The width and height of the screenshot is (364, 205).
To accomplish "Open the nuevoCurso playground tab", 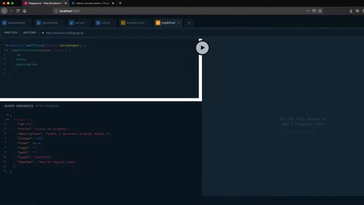I will [133, 23].
